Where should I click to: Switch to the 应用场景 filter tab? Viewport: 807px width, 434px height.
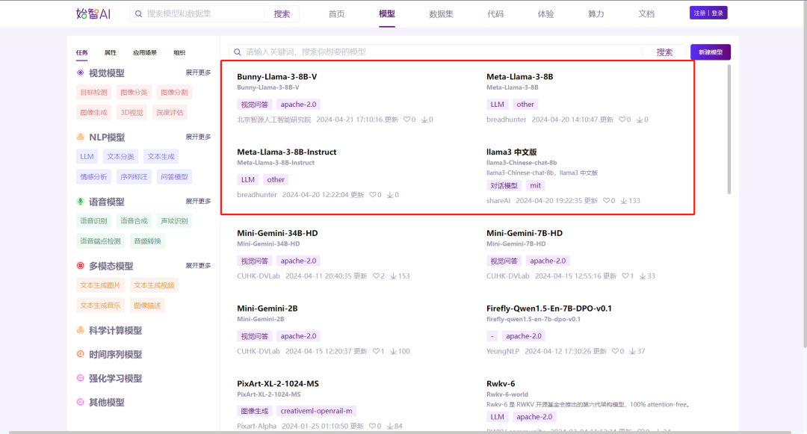coord(145,52)
